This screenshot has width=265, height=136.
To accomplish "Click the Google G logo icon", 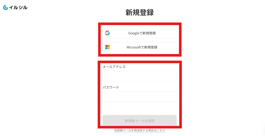I will (x=107, y=33).
